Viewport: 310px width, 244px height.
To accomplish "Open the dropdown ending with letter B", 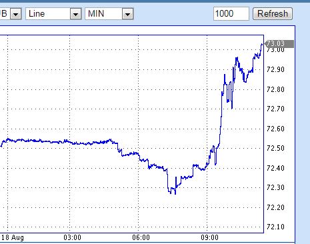I will pyautogui.click(x=16, y=14).
